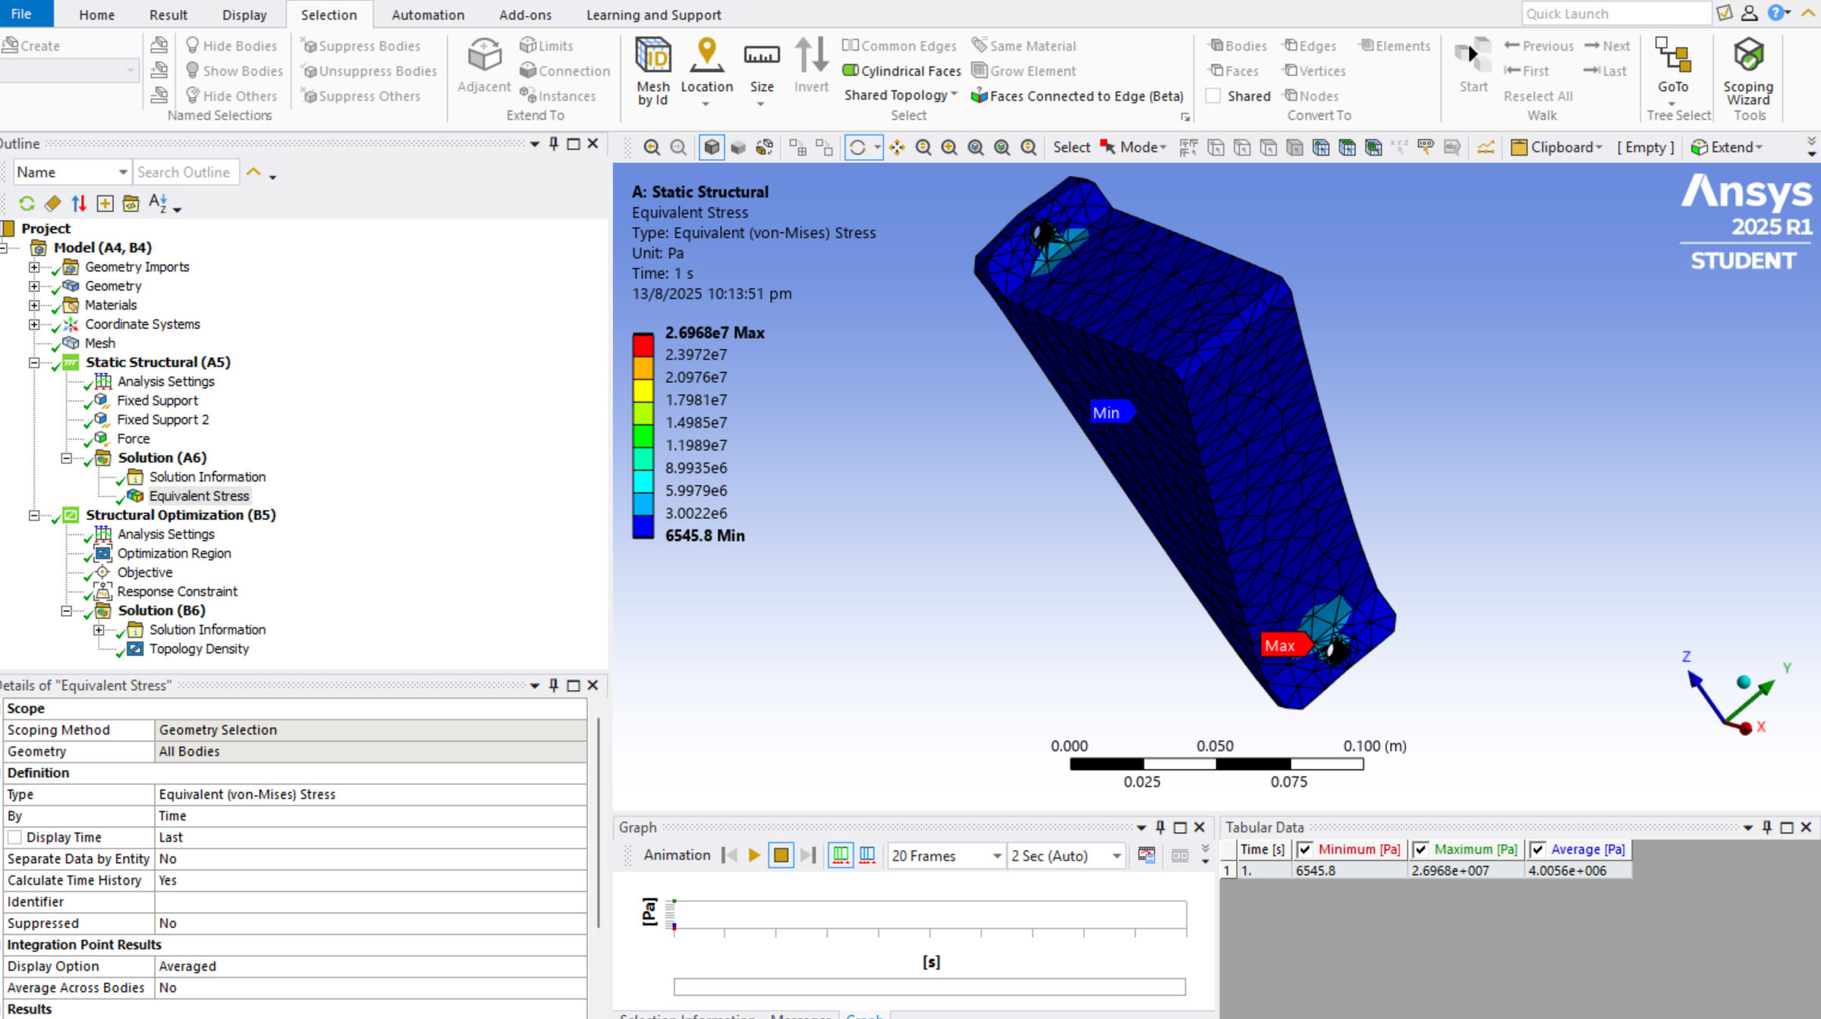
Task: Play the result animation
Action: [753, 855]
